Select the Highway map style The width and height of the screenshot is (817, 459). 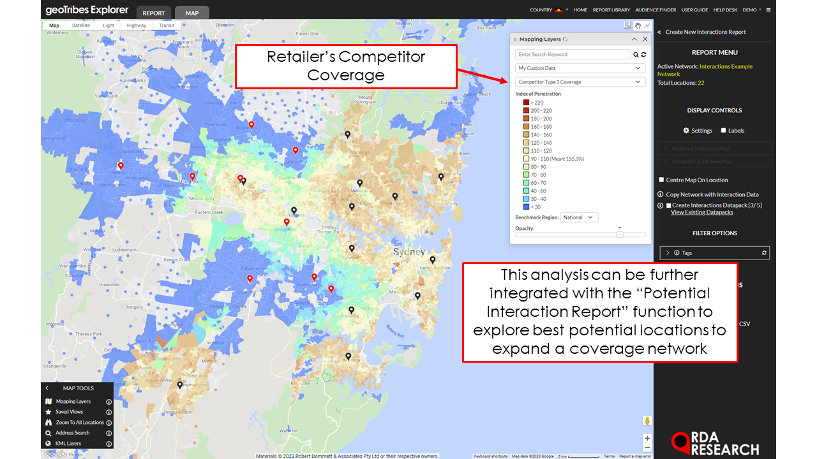tap(137, 25)
